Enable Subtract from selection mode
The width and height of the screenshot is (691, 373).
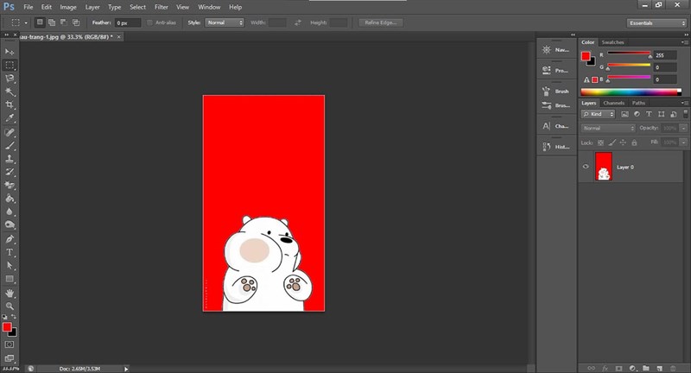63,22
